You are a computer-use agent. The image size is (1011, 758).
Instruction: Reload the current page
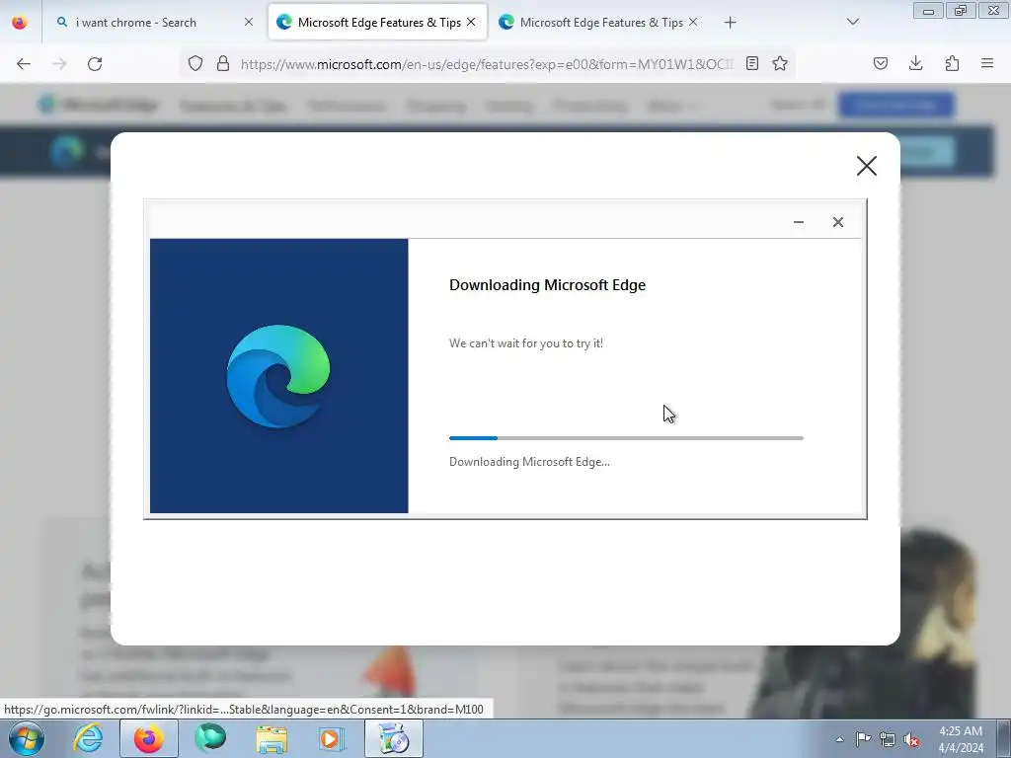click(x=95, y=64)
